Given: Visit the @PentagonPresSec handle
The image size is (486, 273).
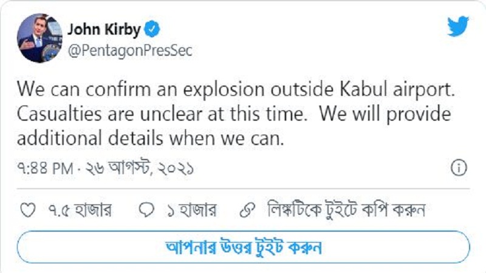Looking at the screenshot, I should (130, 50).
